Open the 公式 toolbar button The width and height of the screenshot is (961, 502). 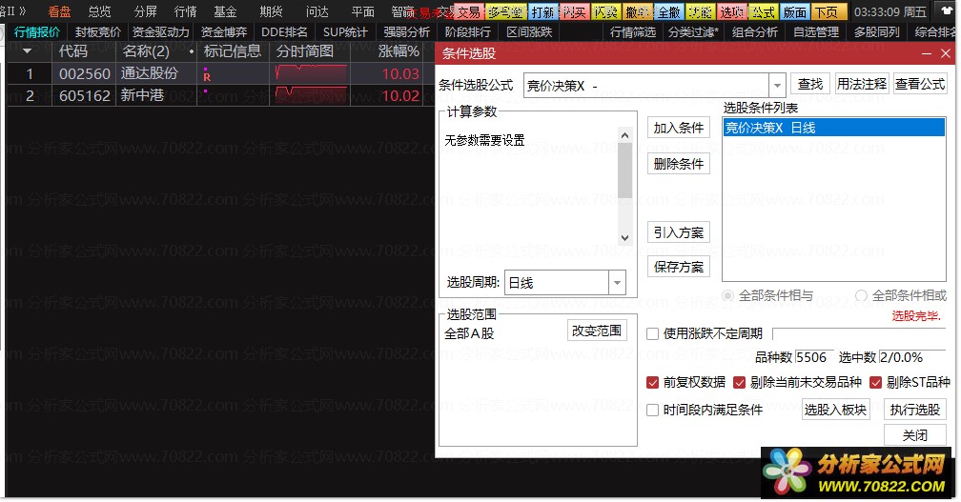pos(764,11)
